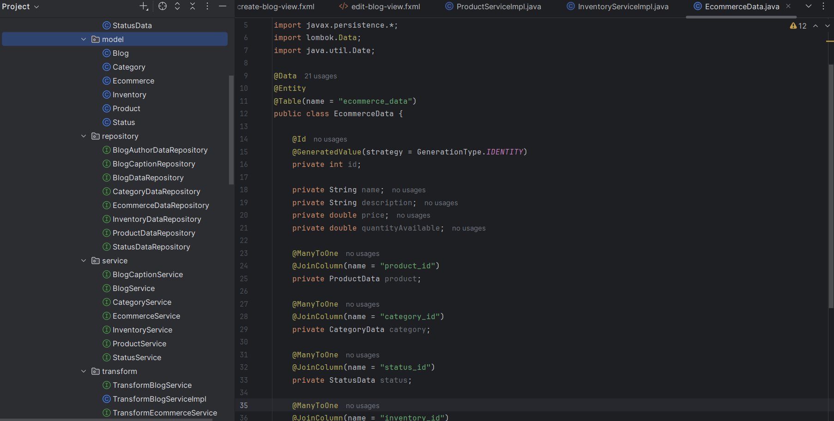Open editor tabs more options menu
Viewport: 834px width, 421px height.
coord(823,6)
